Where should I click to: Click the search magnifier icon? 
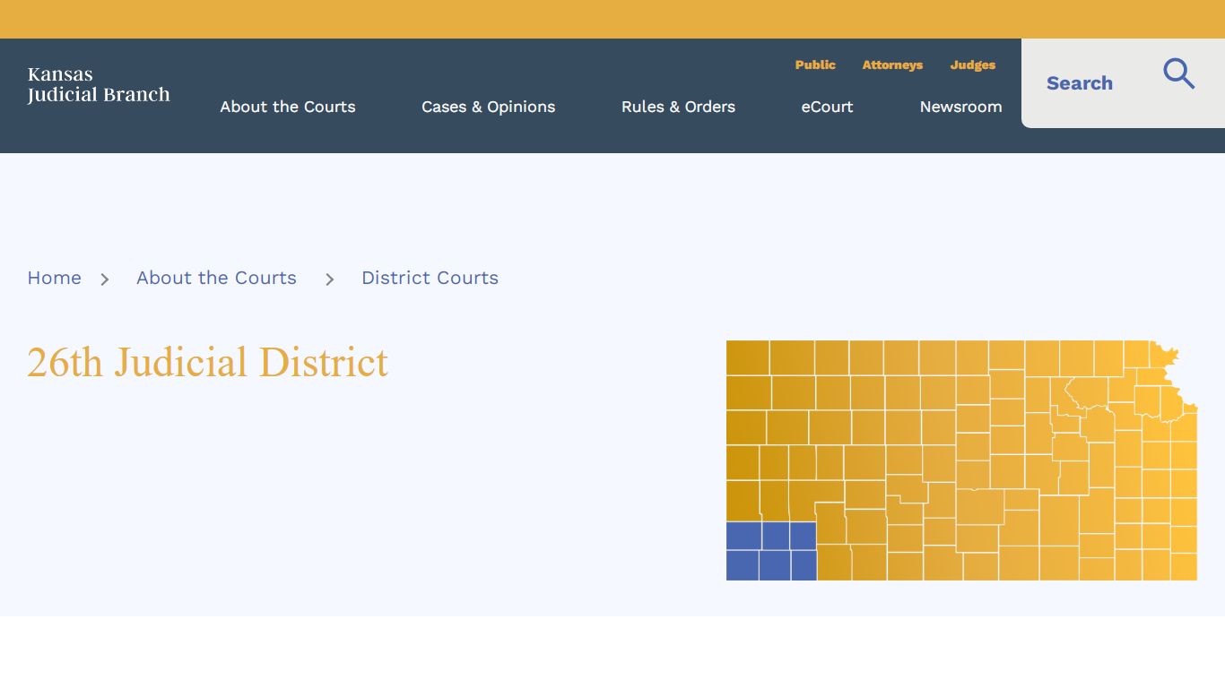(1178, 73)
